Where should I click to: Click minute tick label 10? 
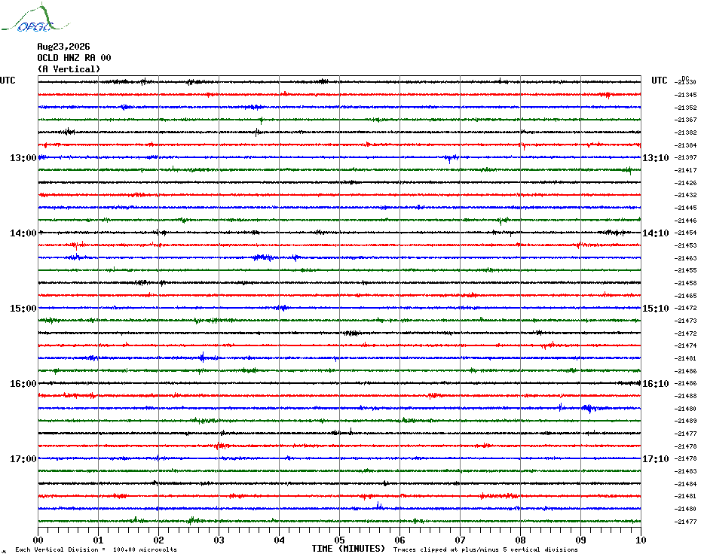[x=641, y=540]
